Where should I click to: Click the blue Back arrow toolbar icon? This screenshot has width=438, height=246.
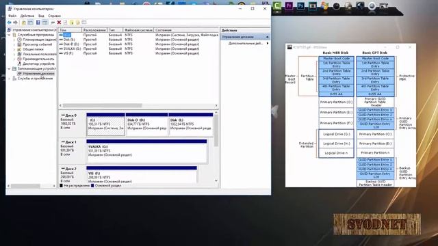click(x=9, y=23)
